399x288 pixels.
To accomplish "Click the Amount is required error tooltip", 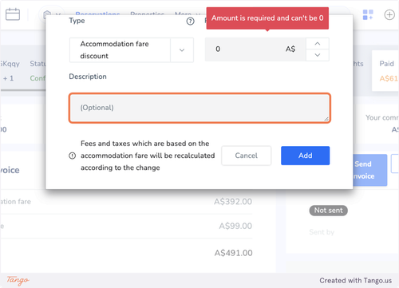I will [267, 18].
